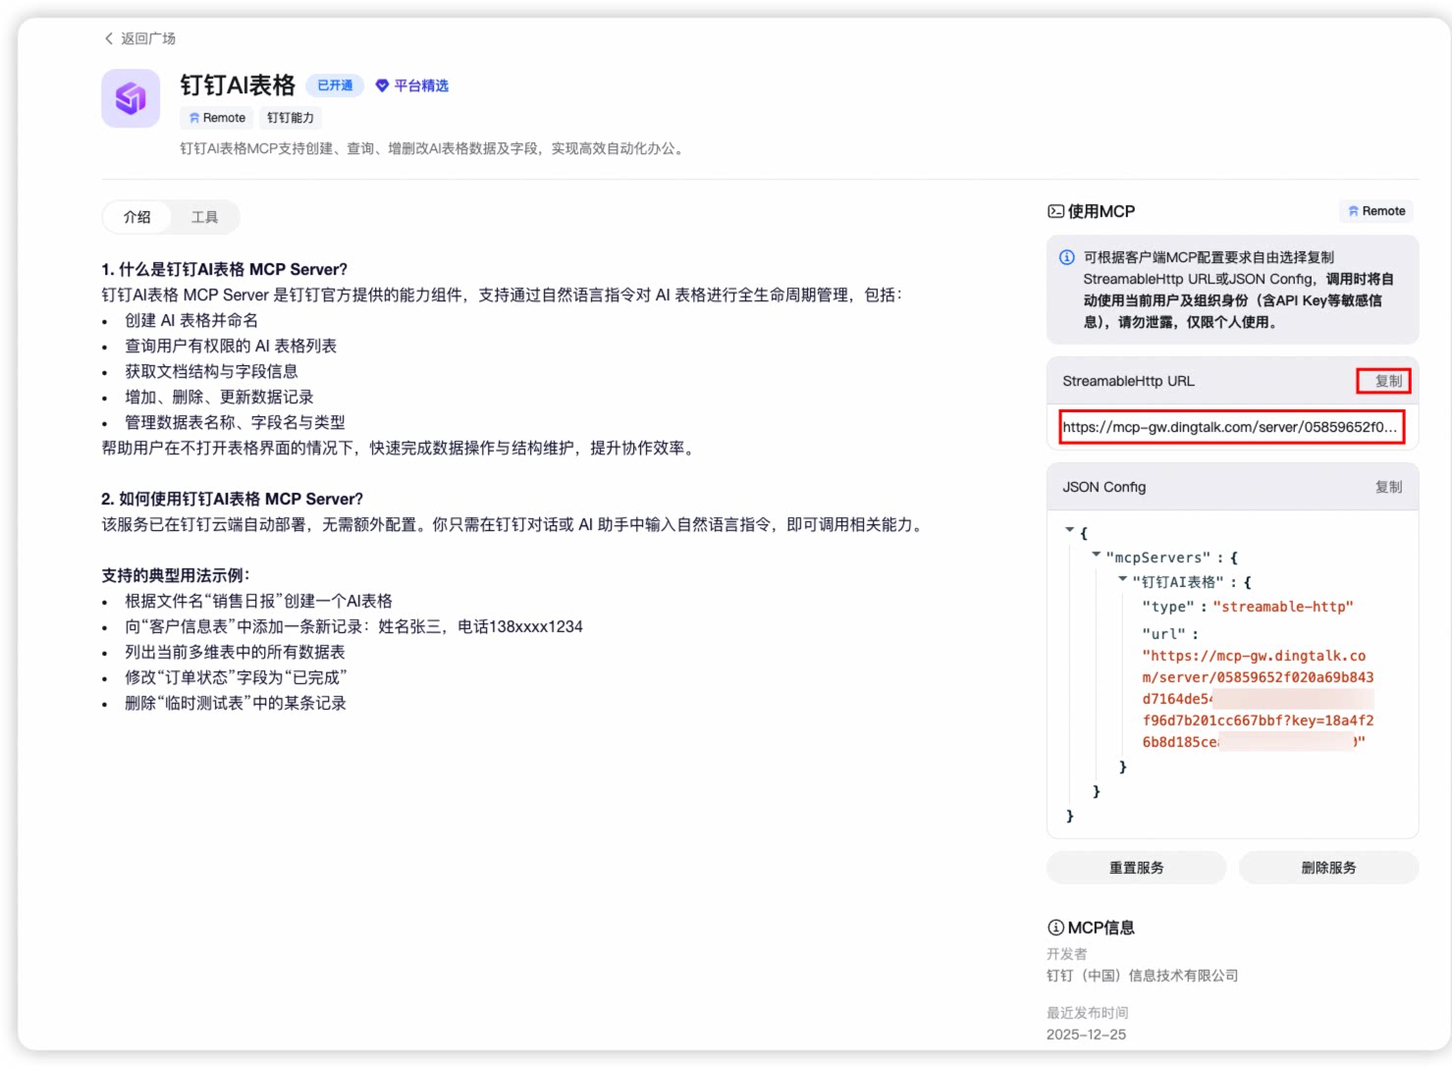Viewport: 1452px width, 1068px height.
Task: Click the JSON Config label
Action: (1103, 487)
